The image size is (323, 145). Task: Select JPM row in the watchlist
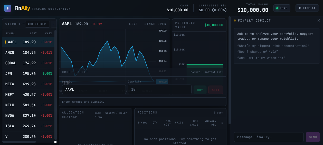28,74
